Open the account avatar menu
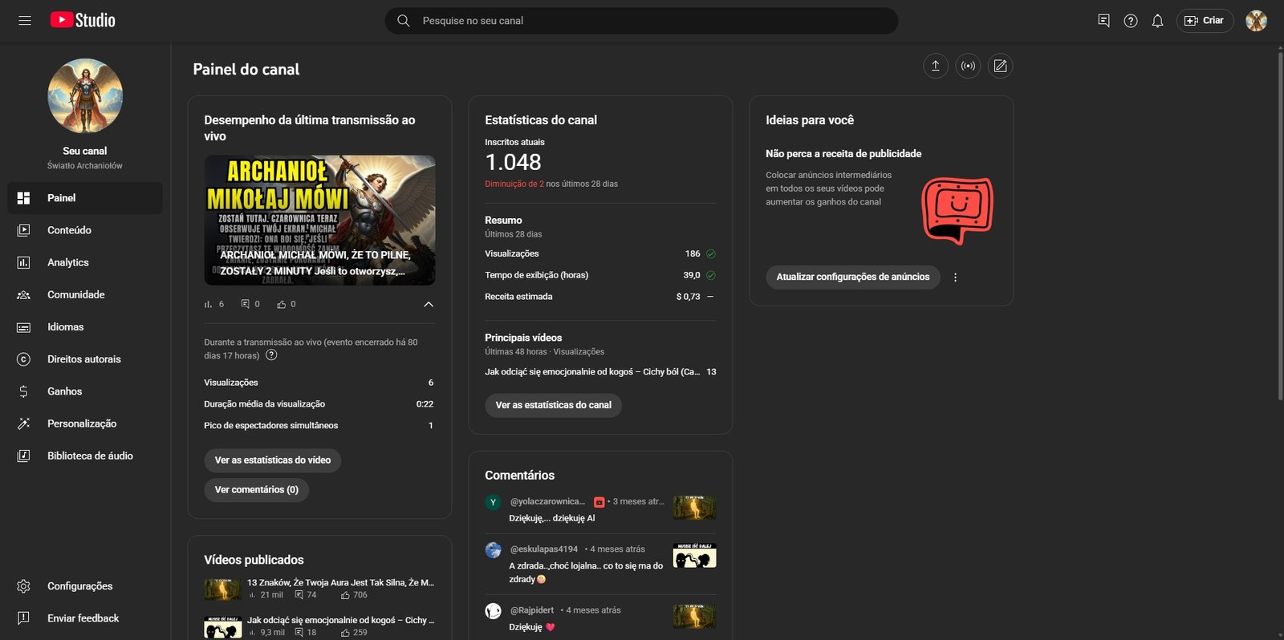This screenshot has width=1284, height=640. tap(1256, 21)
